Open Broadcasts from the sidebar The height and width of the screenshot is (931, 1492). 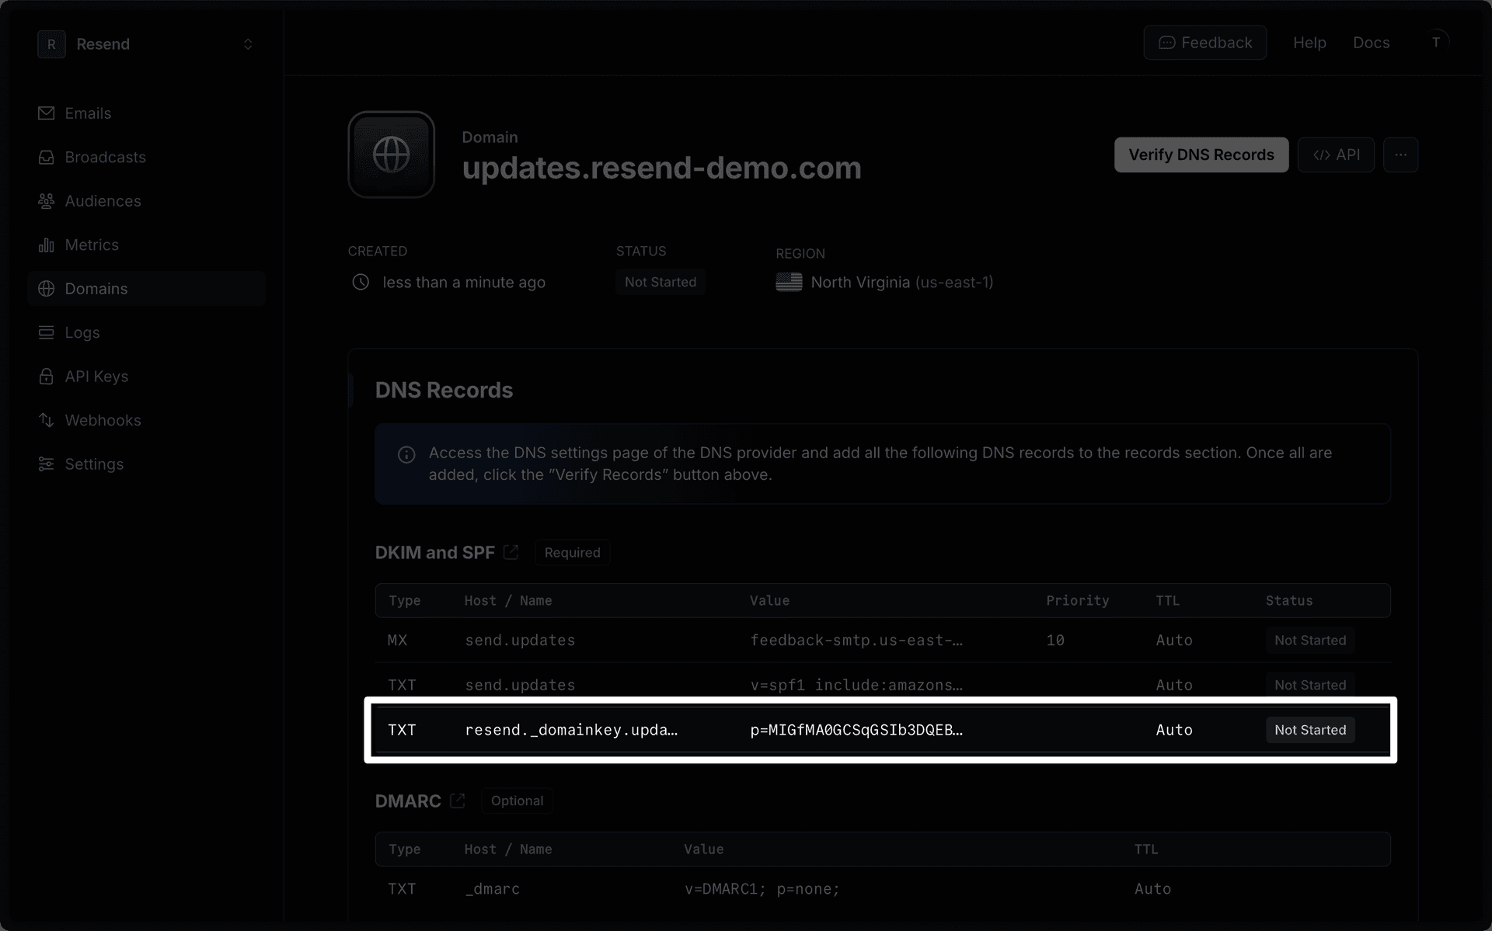(105, 158)
